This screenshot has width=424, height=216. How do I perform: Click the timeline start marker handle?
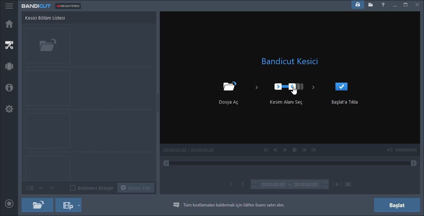pos(166,163)
